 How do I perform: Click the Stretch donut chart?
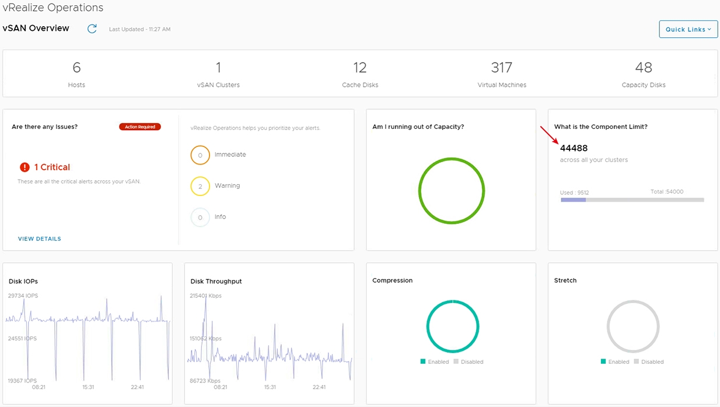(633, 327)
